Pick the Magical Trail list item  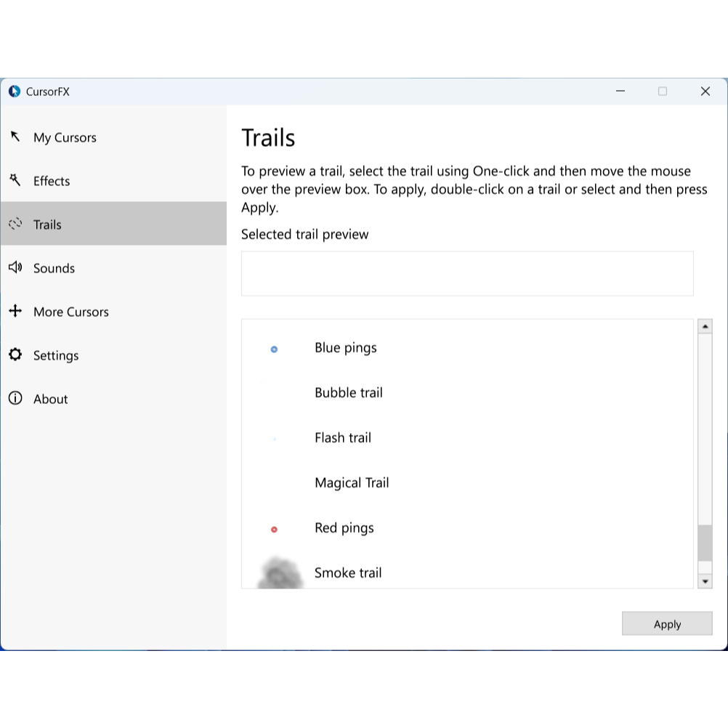[x=352, y=483]
